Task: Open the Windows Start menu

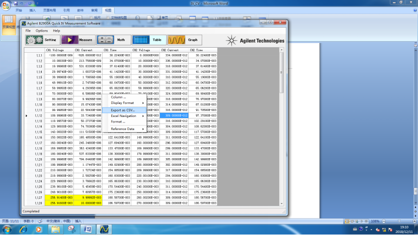Action: [x=7, y=229]
